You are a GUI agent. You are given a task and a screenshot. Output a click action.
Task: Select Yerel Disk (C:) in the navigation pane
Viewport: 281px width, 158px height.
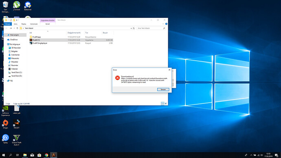point(16,72)
